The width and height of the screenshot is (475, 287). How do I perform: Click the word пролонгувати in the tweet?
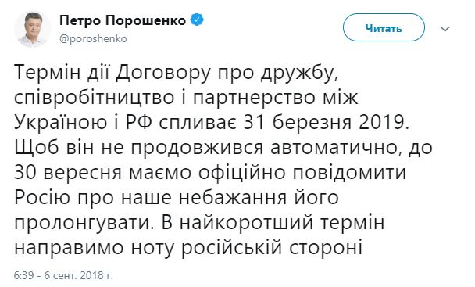82,224
